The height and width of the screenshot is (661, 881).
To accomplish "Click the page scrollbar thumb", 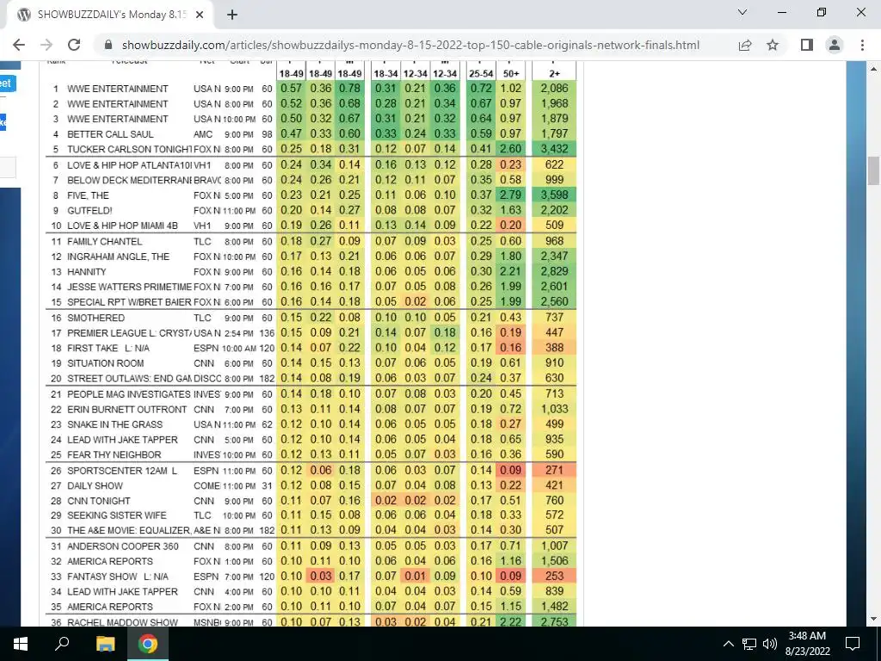I will [x=874, y=170].
